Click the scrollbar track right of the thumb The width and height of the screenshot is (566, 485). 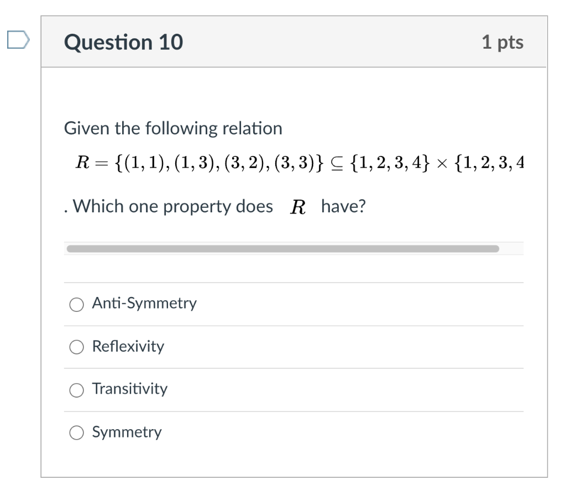(511, 249)
